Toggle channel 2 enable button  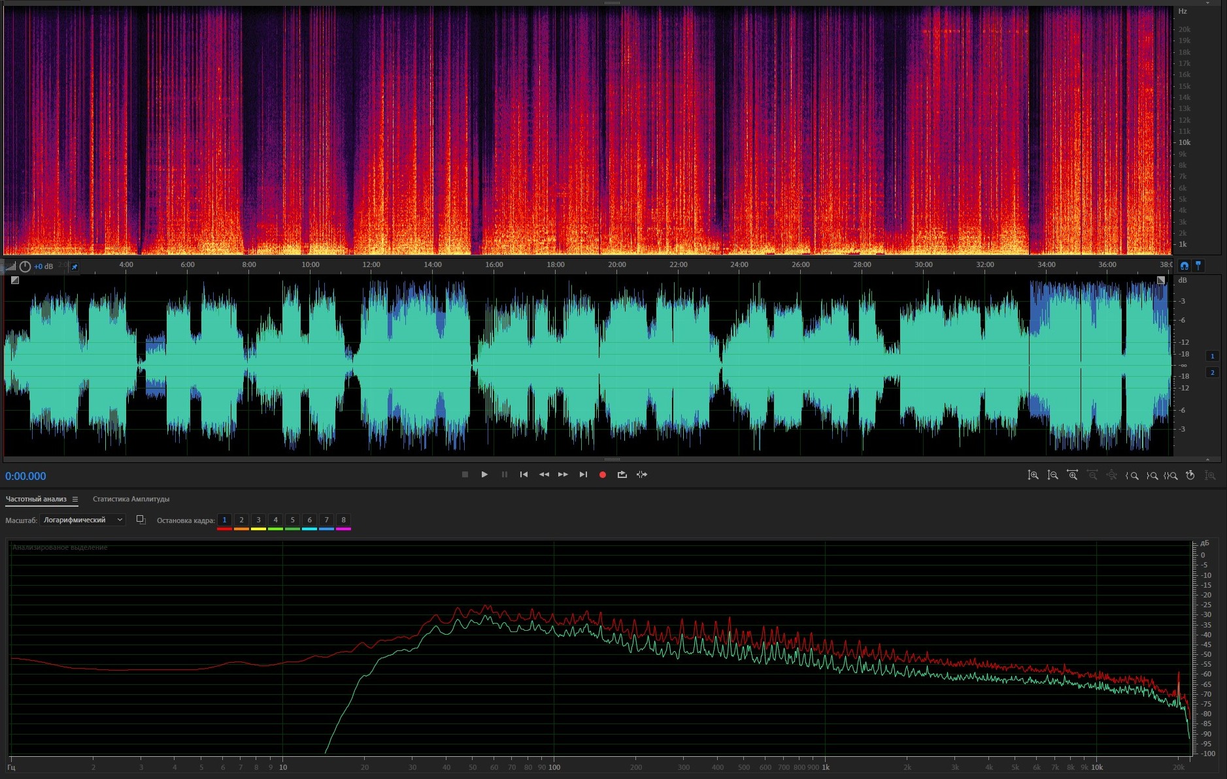point(1212,372)
